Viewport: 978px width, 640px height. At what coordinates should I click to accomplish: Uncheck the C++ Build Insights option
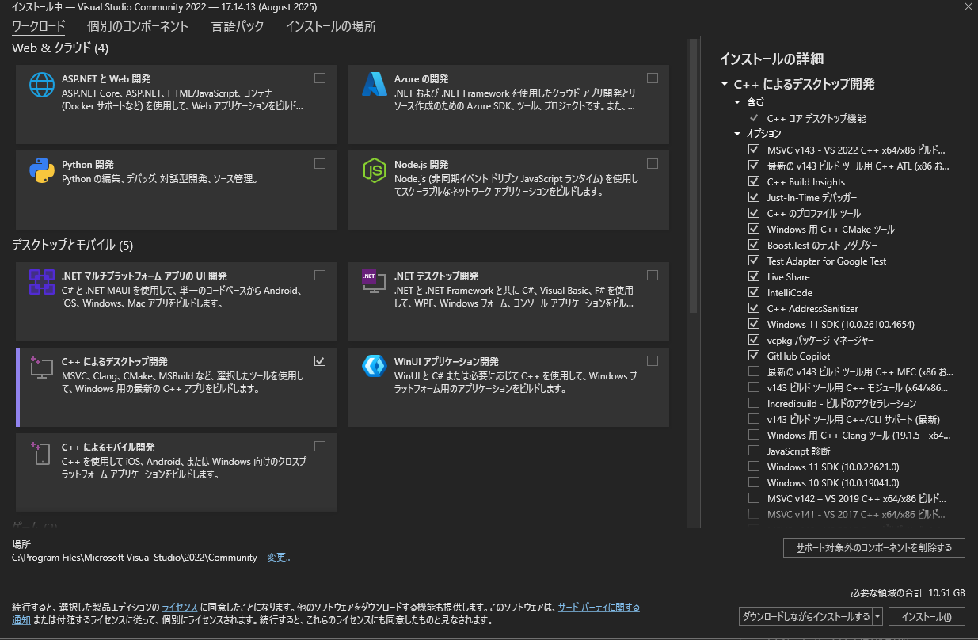[754, 181]
